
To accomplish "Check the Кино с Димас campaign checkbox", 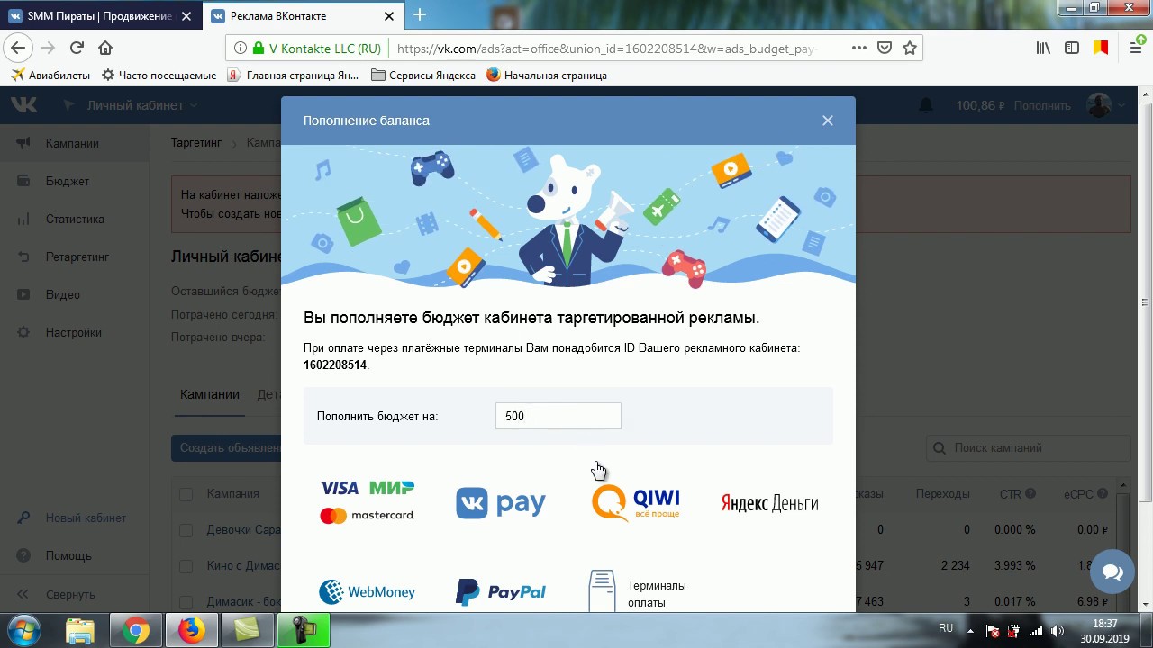I will 186,566.
